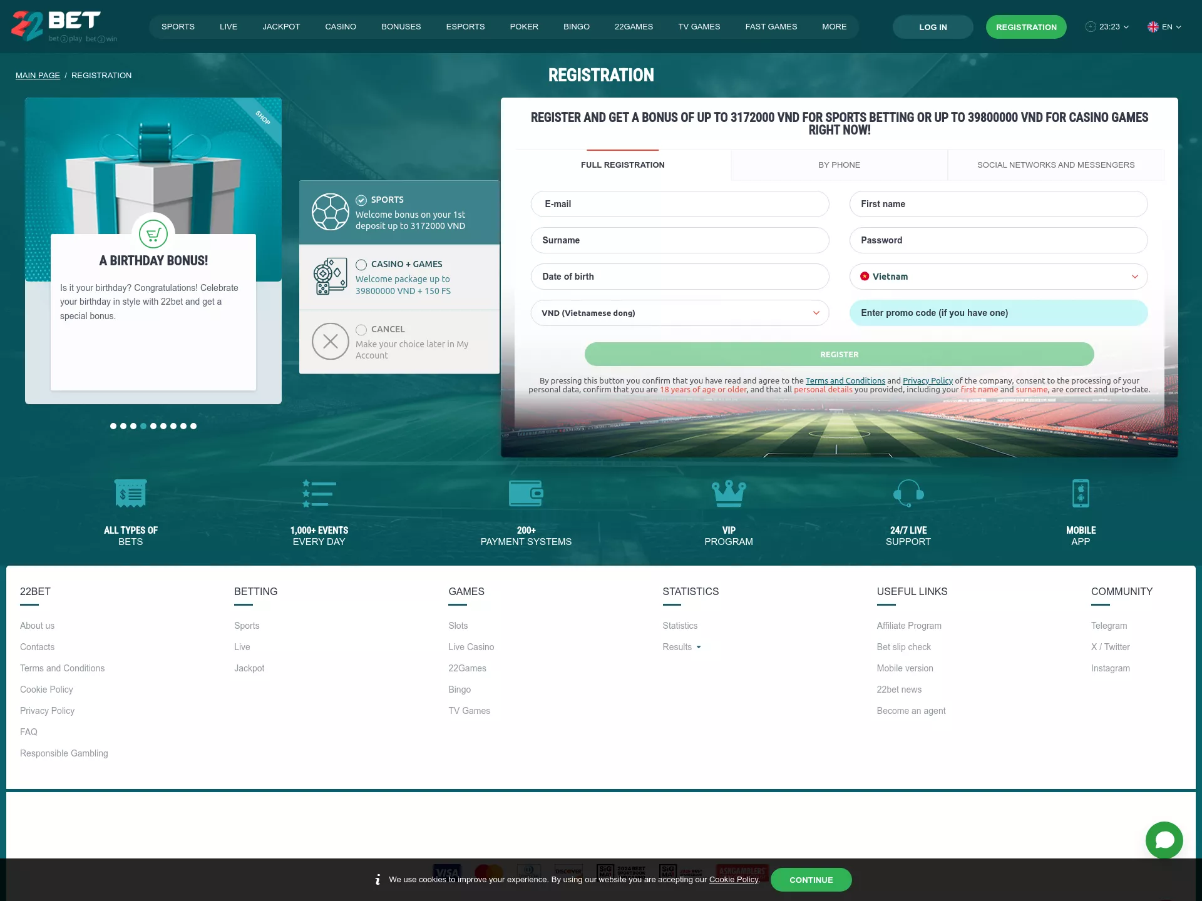Click the 1,000+ Events star list icon
This screenshot has height=901, width=1202.
point(319,494)
